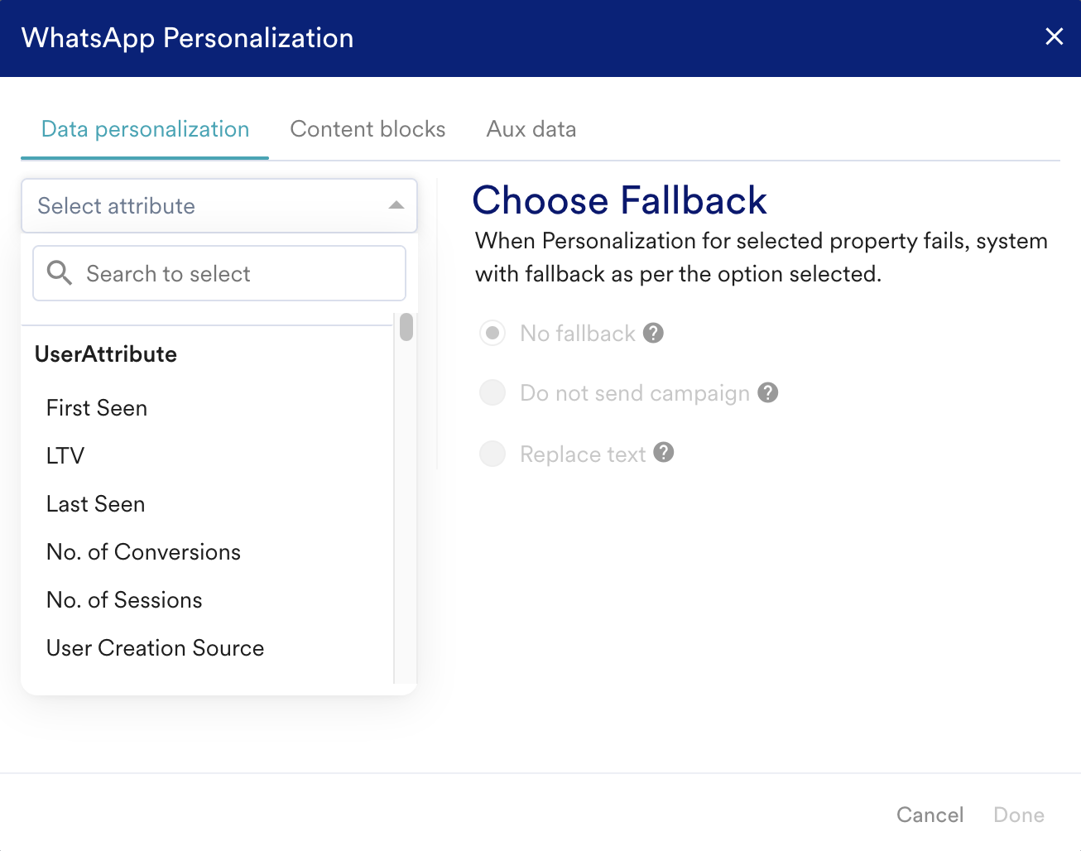1081x851 pixels.
Task: Choose Do not send campaign option
Action: (492, 392)
